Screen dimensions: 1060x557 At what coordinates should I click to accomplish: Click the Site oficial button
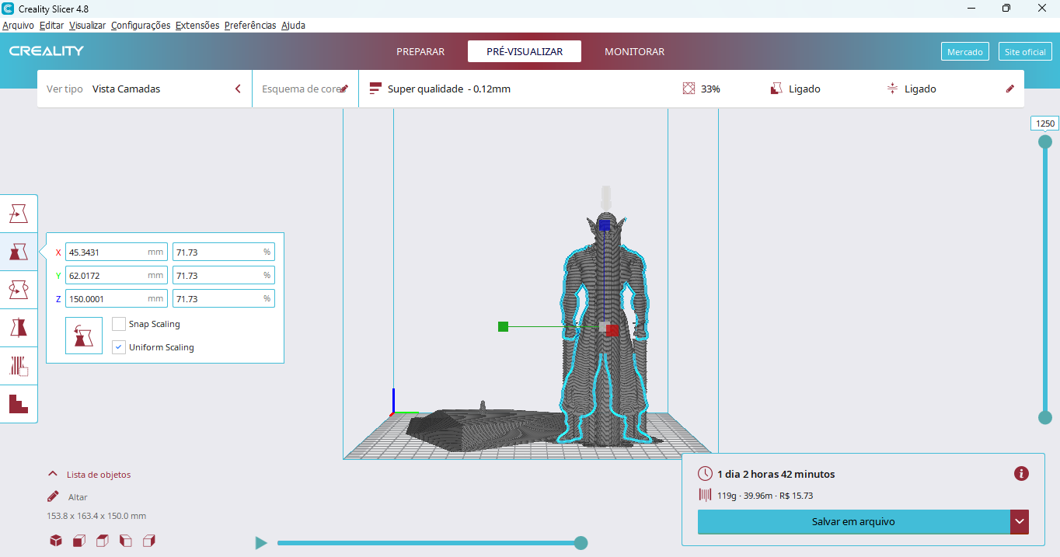[1025, 52]
